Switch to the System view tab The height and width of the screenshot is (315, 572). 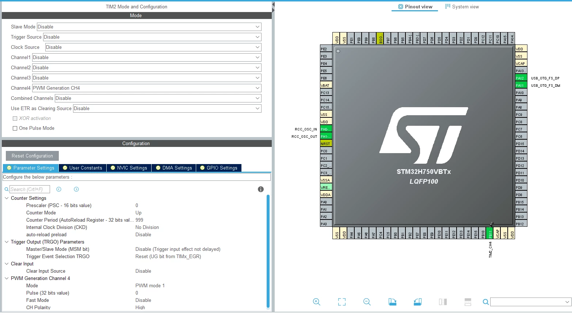click(462, 7)
